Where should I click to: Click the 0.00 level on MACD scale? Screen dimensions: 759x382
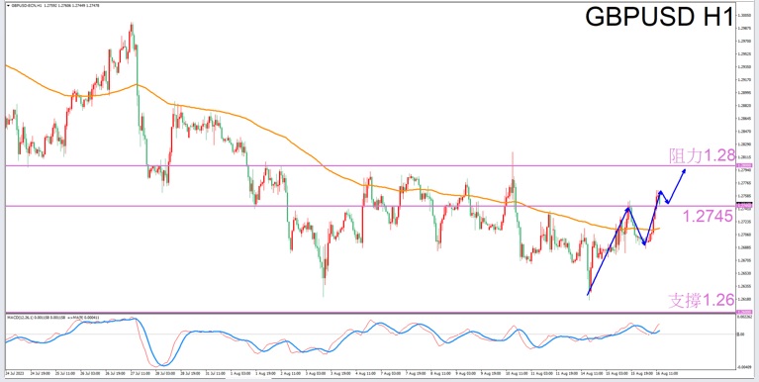[x=741, y=334]
